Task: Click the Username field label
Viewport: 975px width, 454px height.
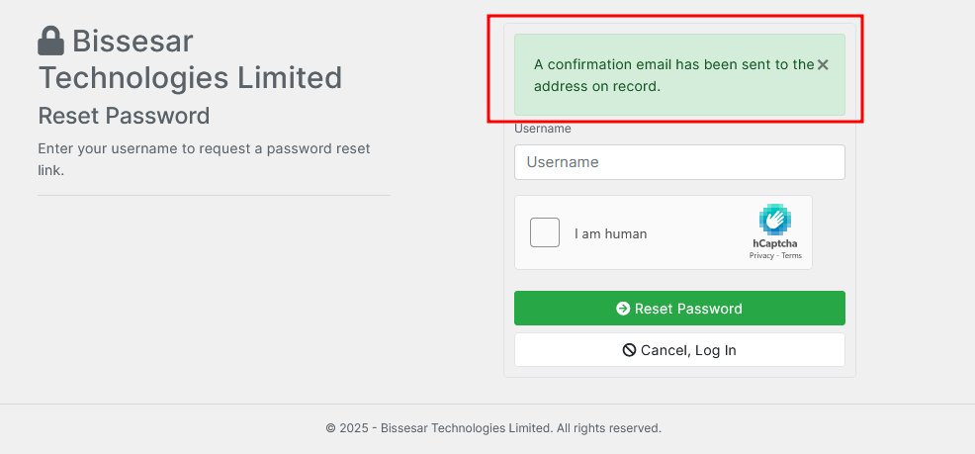Action: (543, 129)
